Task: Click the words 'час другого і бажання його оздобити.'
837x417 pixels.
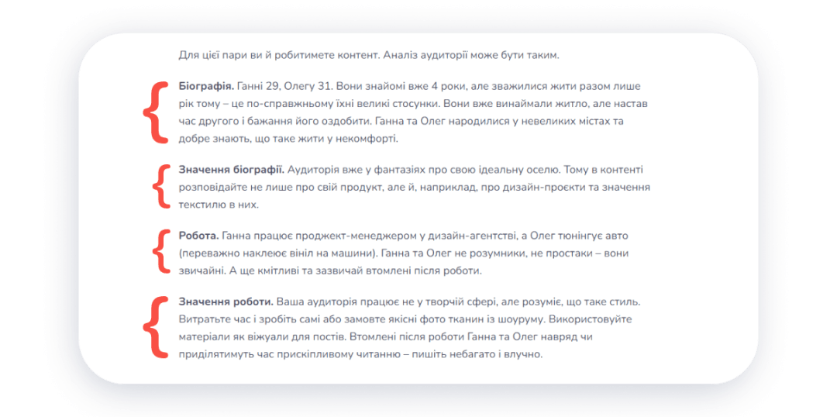Action: [x=274, y=121]
